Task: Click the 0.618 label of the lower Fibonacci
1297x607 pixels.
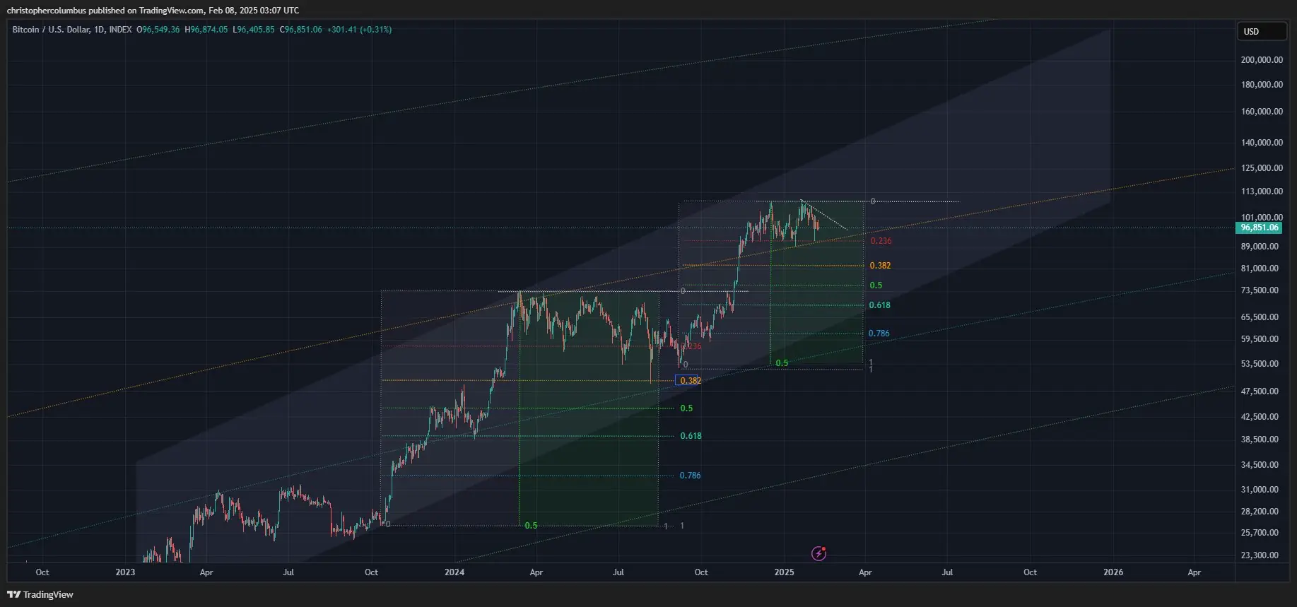Action: point(691,436)
